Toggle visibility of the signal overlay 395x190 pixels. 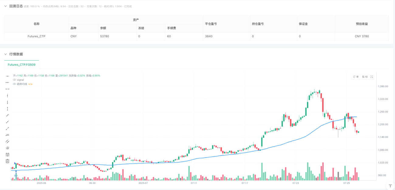[14, 80]
